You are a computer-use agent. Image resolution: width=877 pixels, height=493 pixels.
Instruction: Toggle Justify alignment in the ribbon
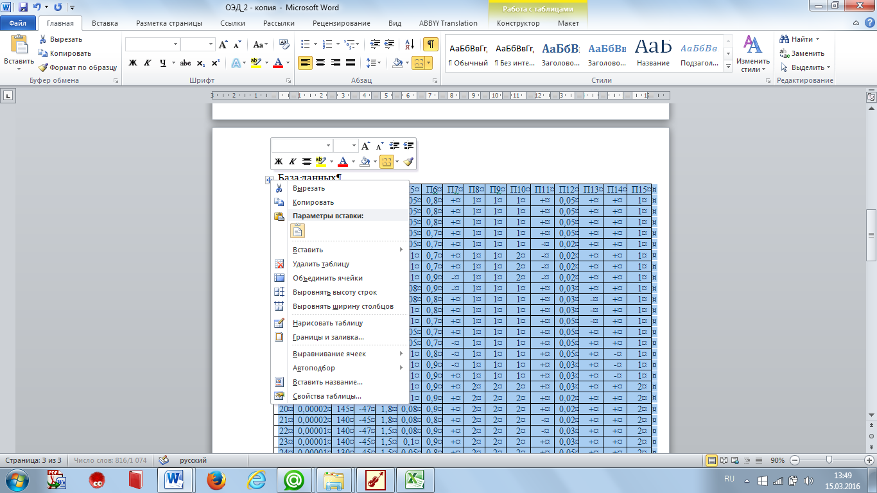(x=351, y=63)
